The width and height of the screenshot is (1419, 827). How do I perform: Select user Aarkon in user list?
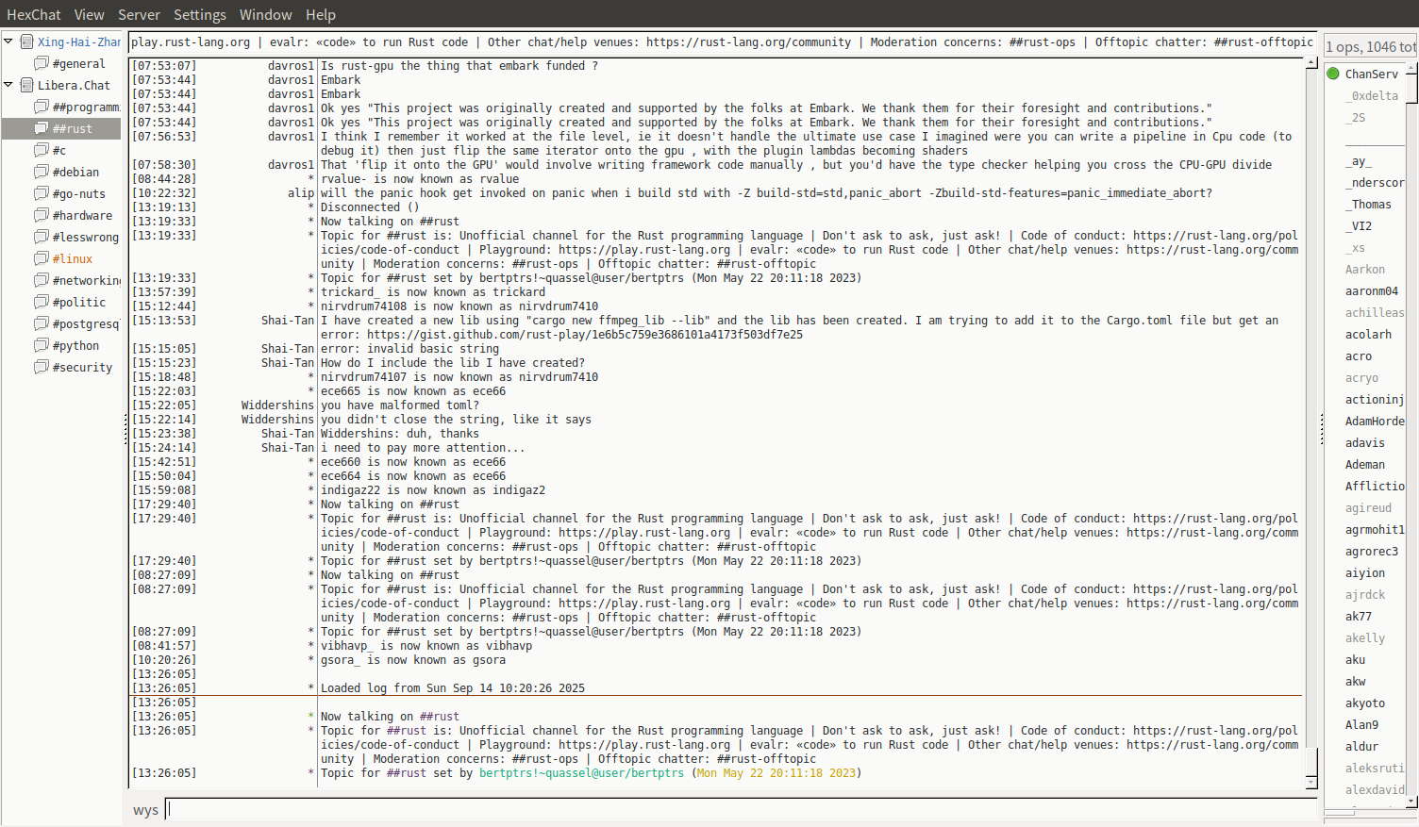1364,269
